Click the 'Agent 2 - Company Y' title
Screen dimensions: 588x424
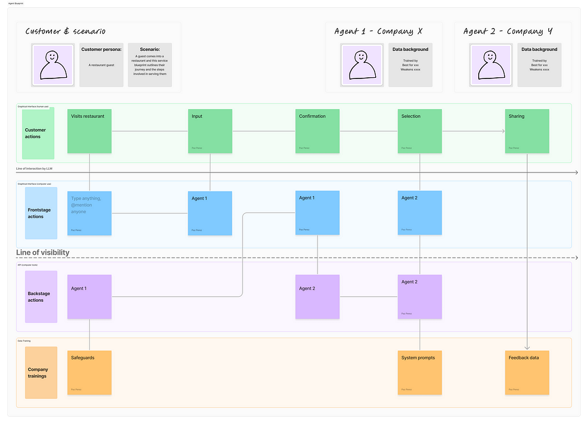tap(508, 31)
